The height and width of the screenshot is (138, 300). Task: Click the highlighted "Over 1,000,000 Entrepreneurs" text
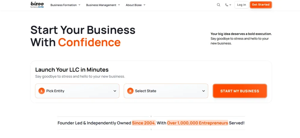pos(197,123)
